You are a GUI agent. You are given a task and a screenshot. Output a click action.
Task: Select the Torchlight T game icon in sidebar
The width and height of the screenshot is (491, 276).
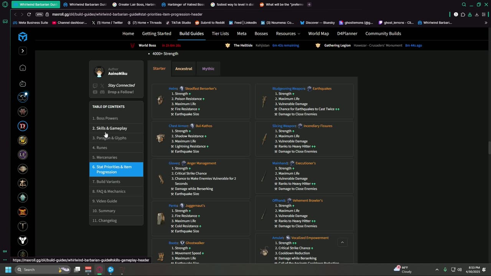click(x=23, y=226)
